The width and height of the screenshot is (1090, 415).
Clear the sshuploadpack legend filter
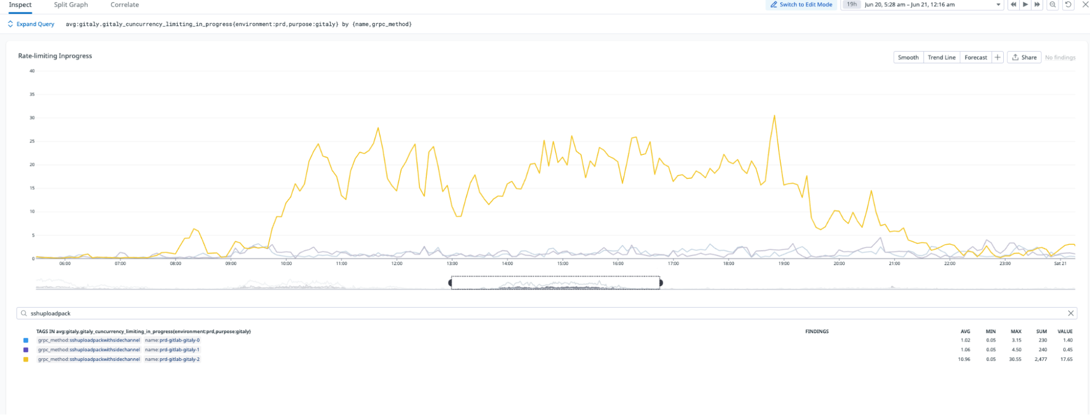pyautogui.click(x=1071, y=314)
